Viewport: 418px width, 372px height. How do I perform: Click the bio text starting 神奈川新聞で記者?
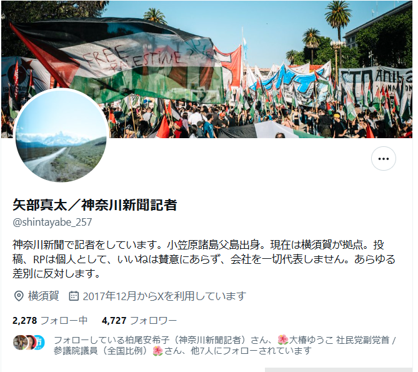pyautogui.click(x=204, y=259)
